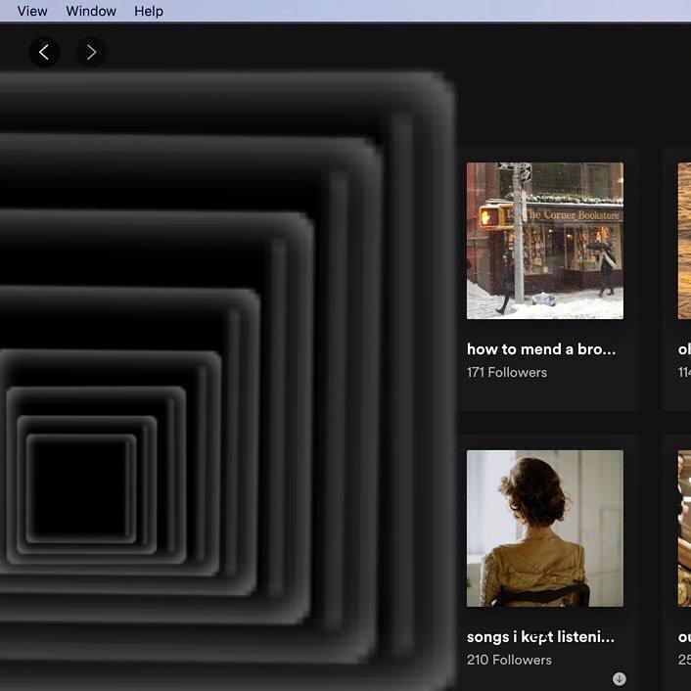Click the download arrow icon under the '210 Followers' text
This screenshot has width=691, height=691.
click(620, 679)
